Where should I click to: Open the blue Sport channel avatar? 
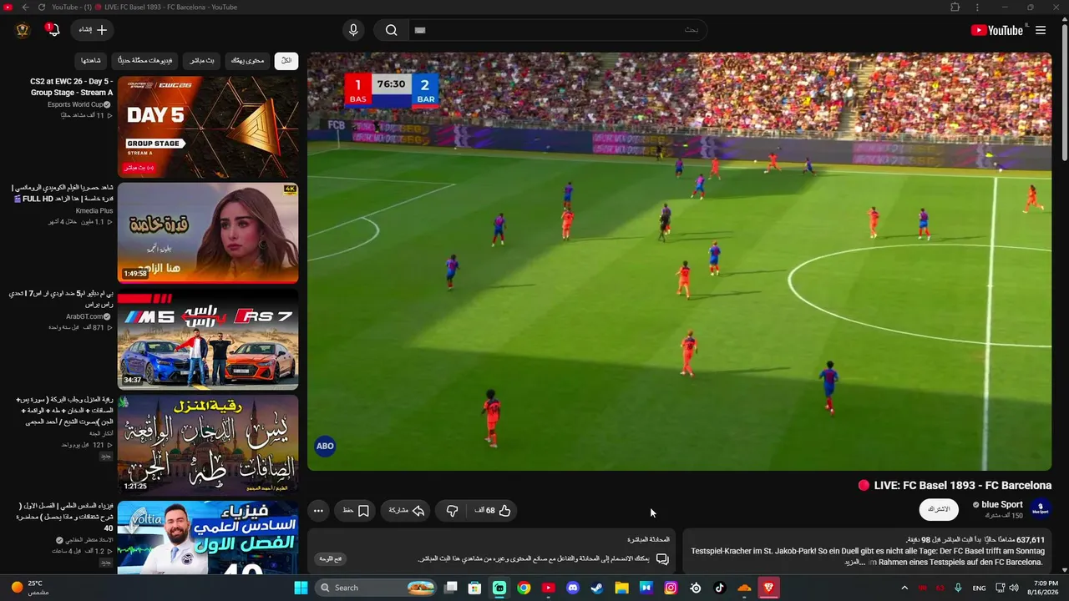coord(1041,509)
